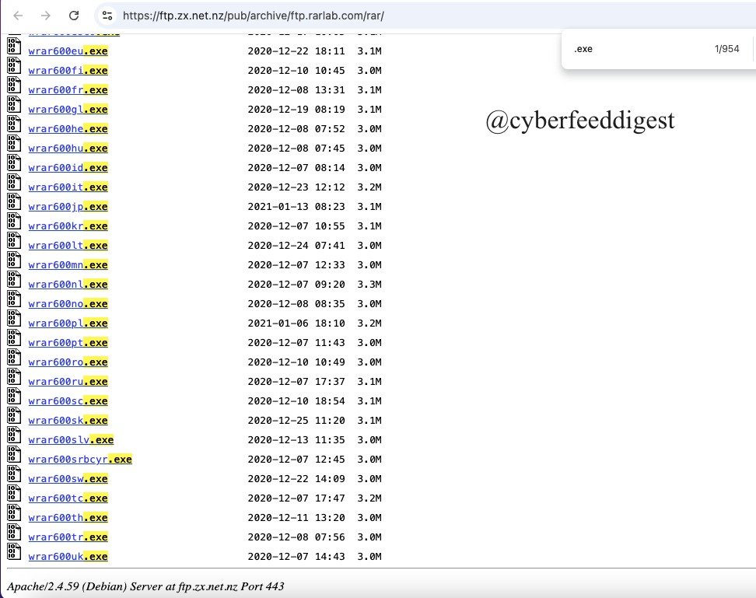
Task: Click the file icon beside wrar600sk.exe
Action: pos(14,416)
